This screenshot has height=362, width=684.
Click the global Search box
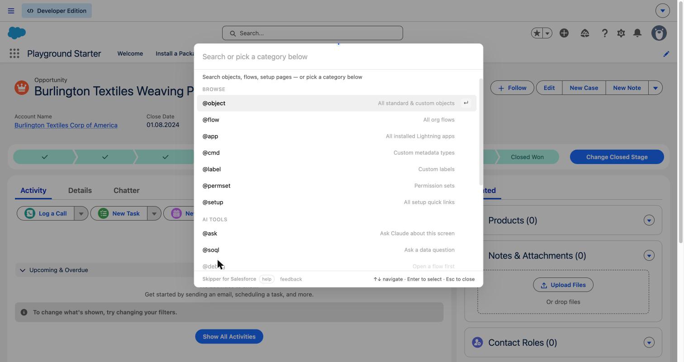pyautogui.click(x=313, y=33)
